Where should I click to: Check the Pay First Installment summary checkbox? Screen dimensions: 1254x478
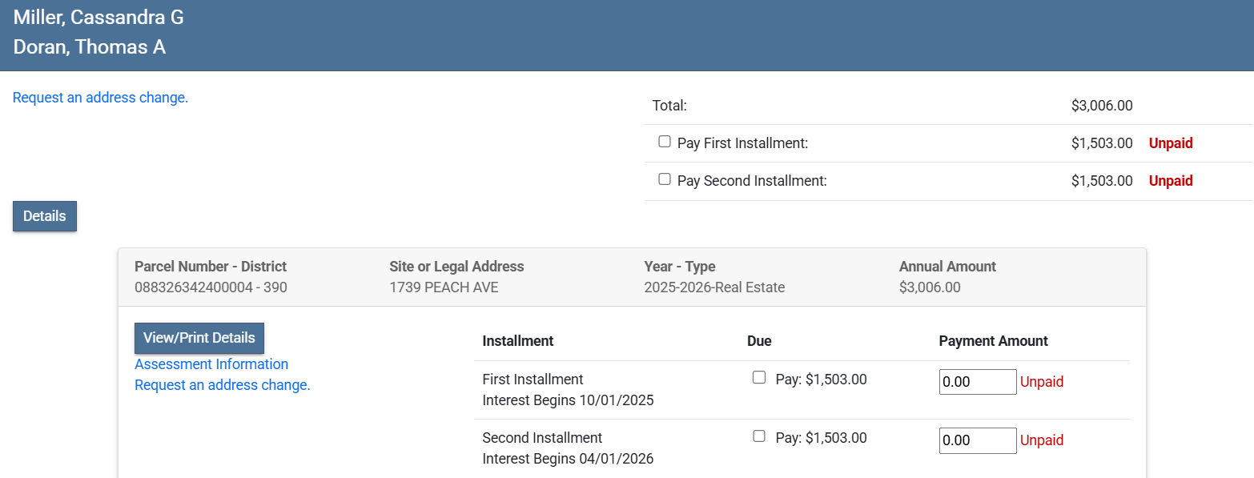pyautogui.click(x=664, y=142)
